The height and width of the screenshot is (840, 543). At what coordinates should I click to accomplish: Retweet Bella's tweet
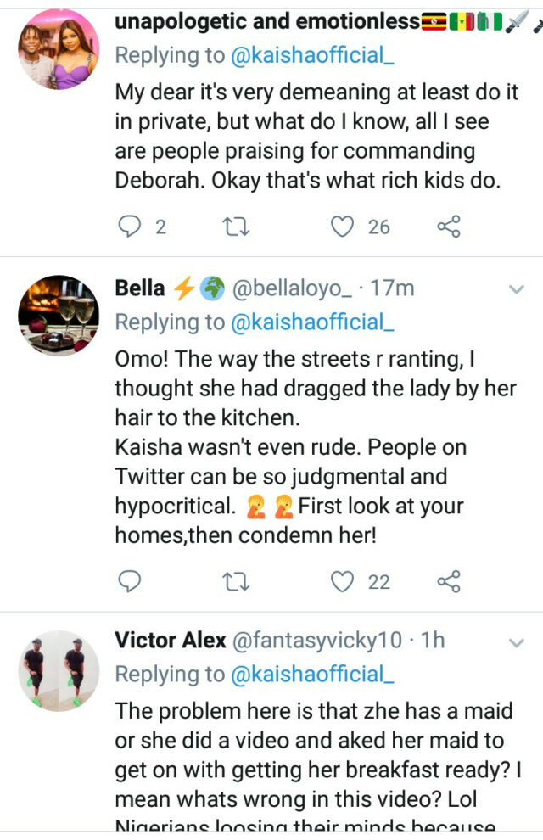pyautogui.click(x=231, y=581)
